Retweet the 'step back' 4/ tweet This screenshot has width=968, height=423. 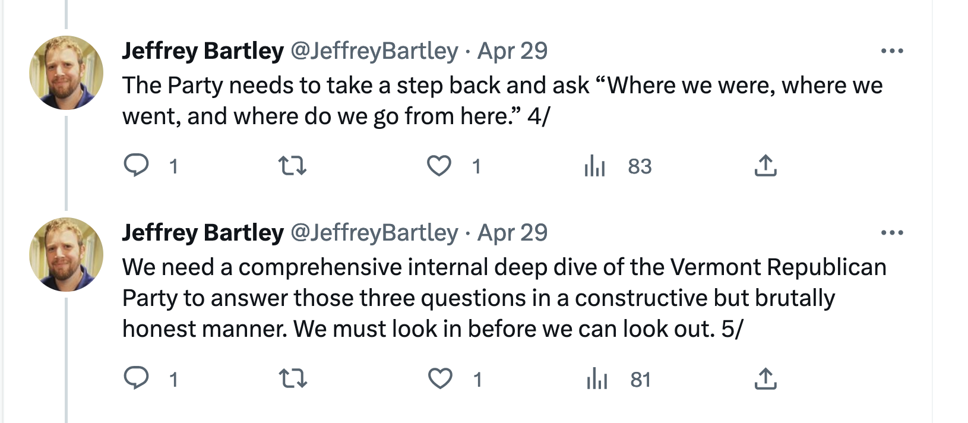click(x=292, y=166)
